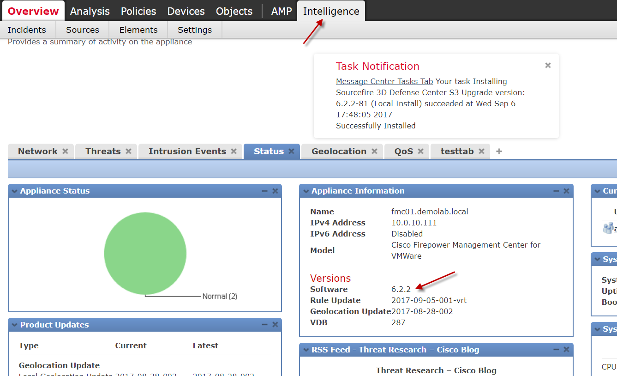Open the Message Center Tasks Tab link
The height and width of the screenshot is (376, 617).
[x=384, y=81]
